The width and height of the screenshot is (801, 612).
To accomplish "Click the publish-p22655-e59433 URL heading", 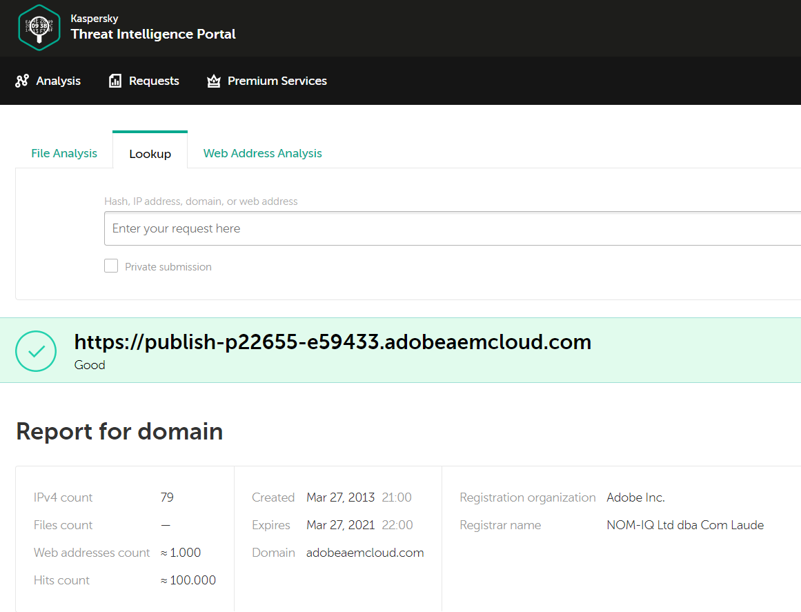I will pyautogui.click(x=333, y=342).
